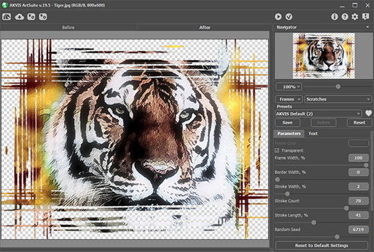This screenshot has height=252, width=374.
Task: Click the zoom slider handle
Action: pos(338,87)
